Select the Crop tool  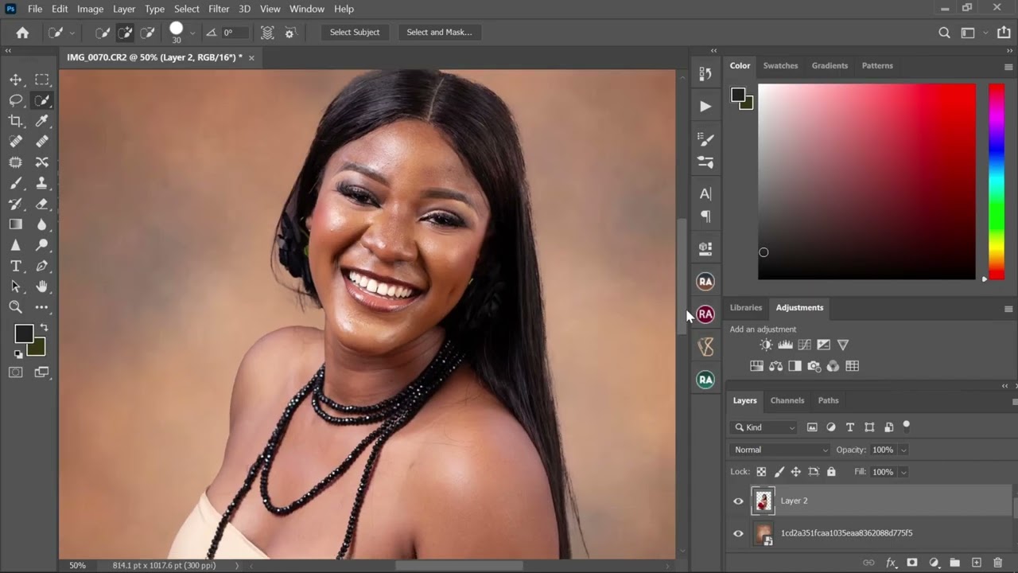click(x=16, y=121)
